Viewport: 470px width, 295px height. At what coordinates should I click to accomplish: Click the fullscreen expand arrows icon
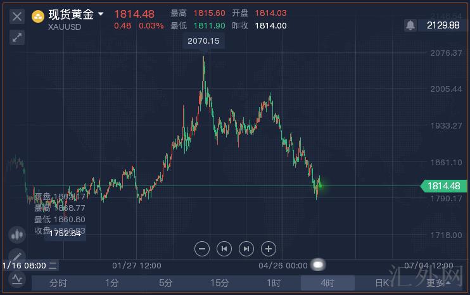click(17, 37)
